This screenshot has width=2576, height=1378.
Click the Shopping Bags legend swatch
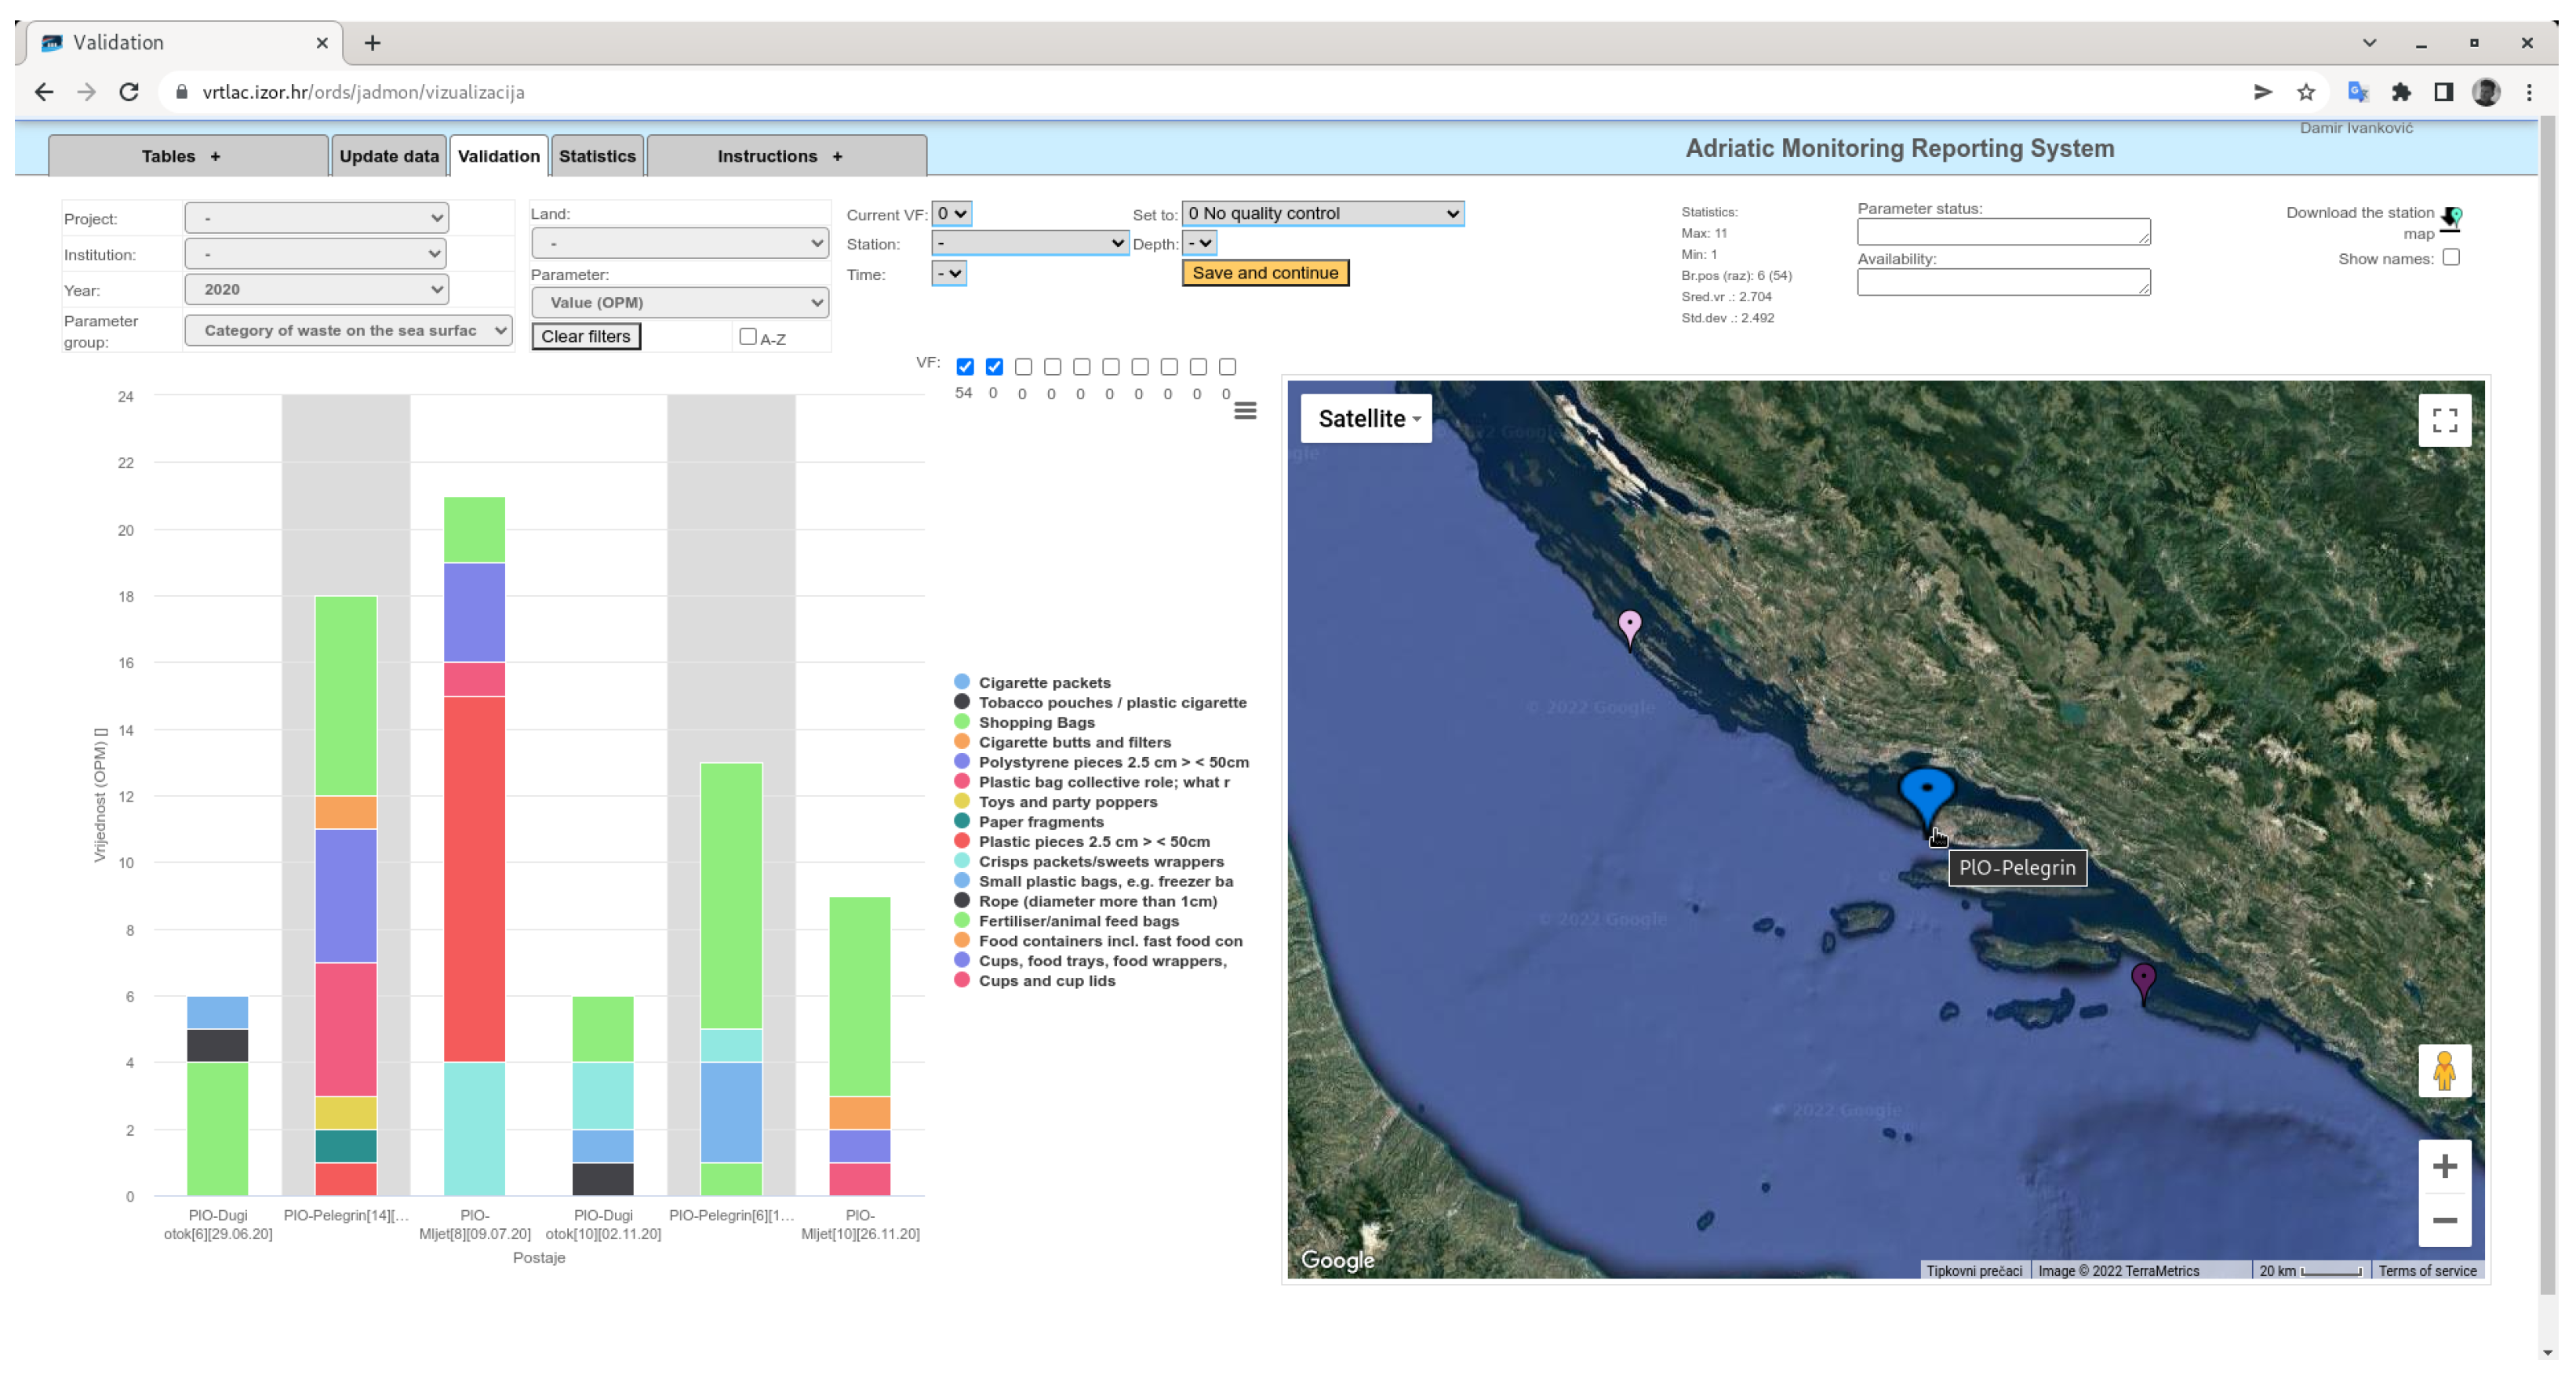click(x=961, y=722)
